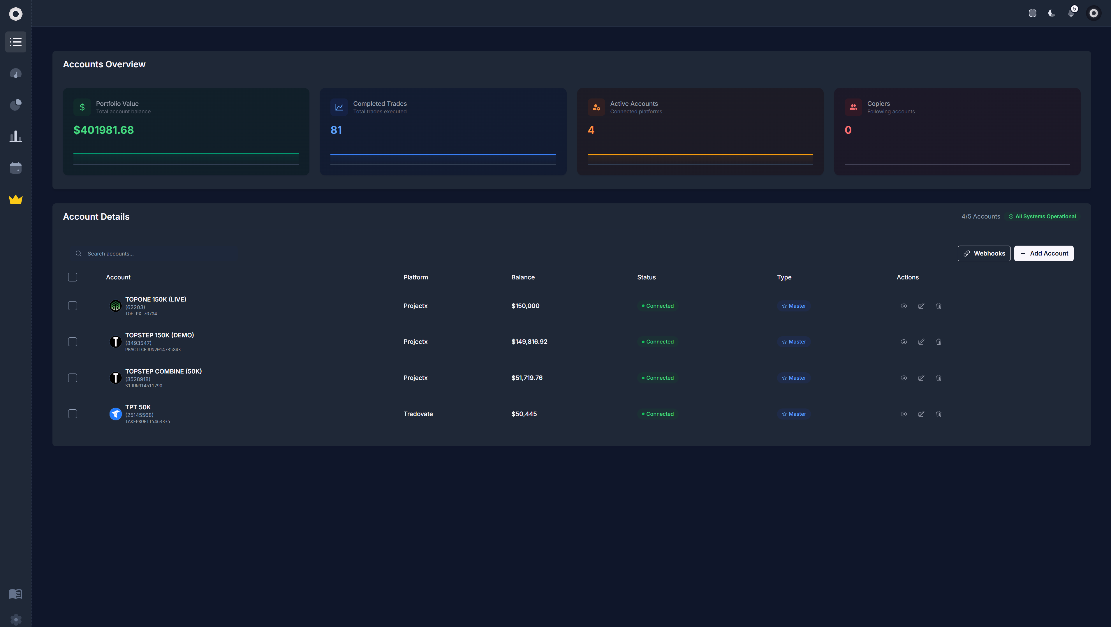The width and height of the screenshot is (1111, 627).
Task: Check the TOPONE 150K (LIVE) row checkbox
Action: 73,306
